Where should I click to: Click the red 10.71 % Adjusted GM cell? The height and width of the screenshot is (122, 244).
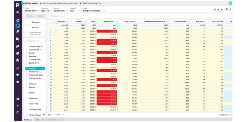[x=107, y=101]
